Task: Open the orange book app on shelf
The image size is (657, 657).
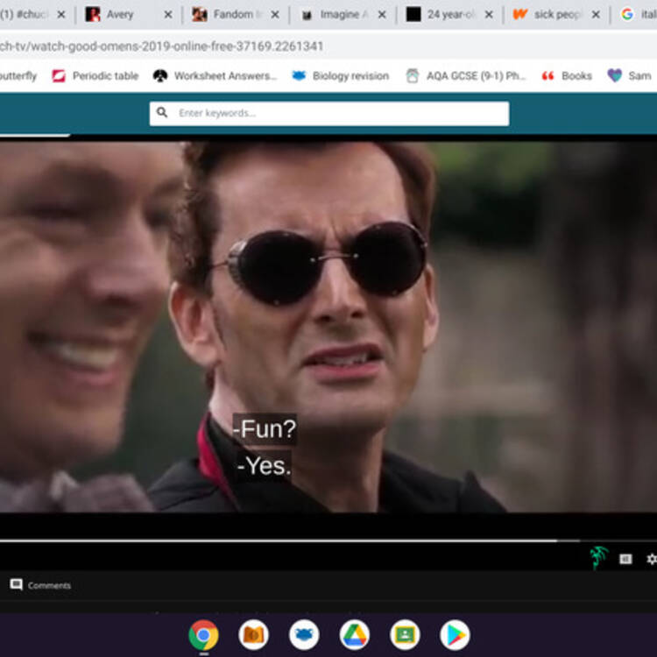Action: point(254,635)
